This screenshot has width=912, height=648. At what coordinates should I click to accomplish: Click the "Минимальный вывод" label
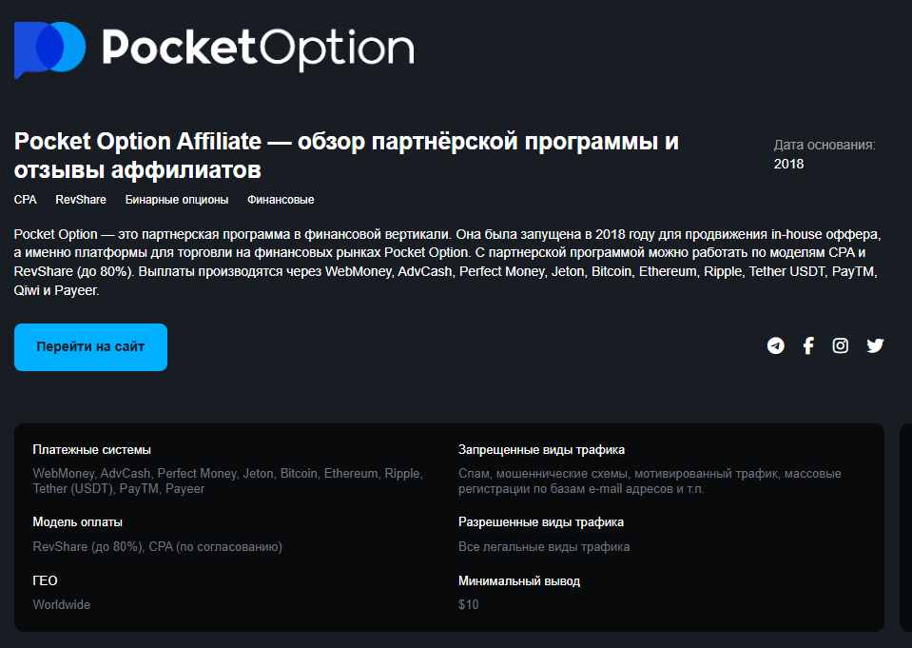(x=518, y=580)
